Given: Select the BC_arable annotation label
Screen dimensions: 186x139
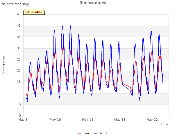Looking at the screenshot, I should point(34,12).
